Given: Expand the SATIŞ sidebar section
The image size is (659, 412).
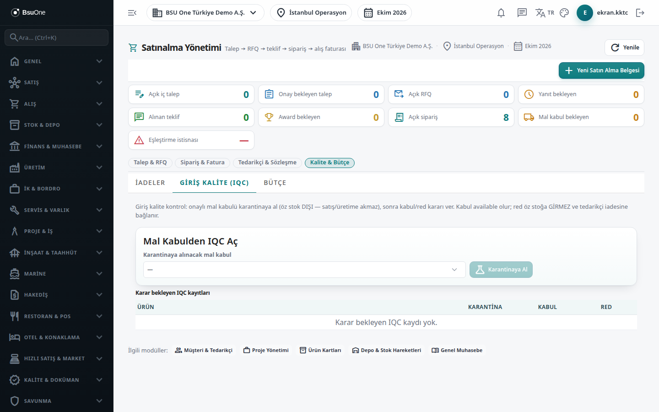Looking at the screenshot, I should pyautogui.click(x=57, y=82).
